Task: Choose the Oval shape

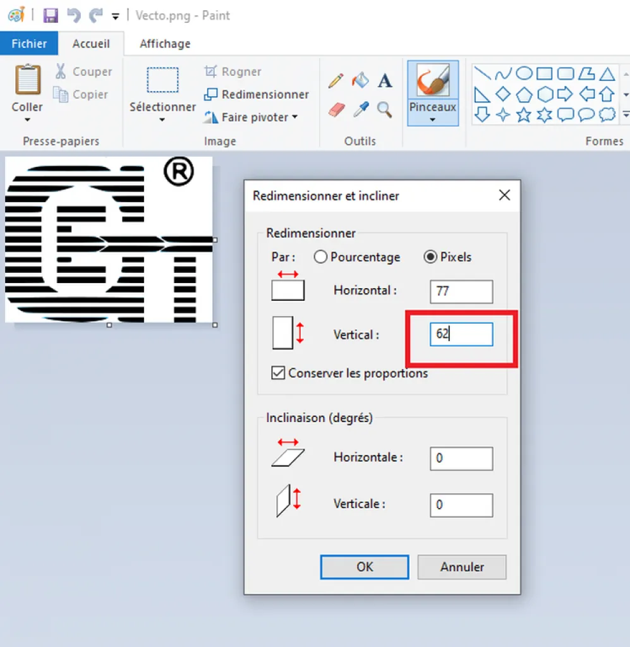Action: click(x=524, y=73)
